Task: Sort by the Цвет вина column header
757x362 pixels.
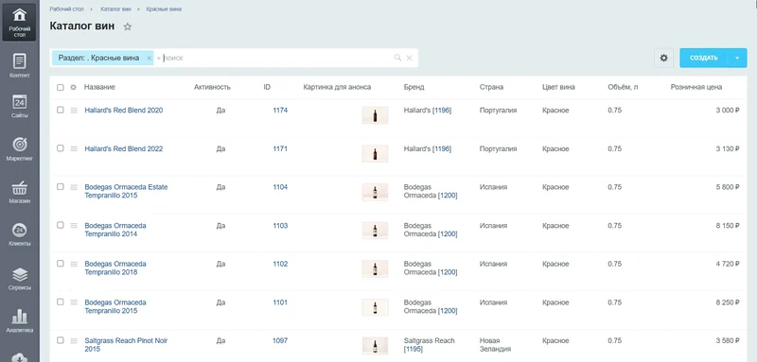Action: 558,87
